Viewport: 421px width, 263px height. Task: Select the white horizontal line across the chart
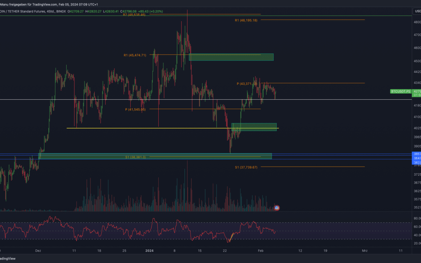206,100
